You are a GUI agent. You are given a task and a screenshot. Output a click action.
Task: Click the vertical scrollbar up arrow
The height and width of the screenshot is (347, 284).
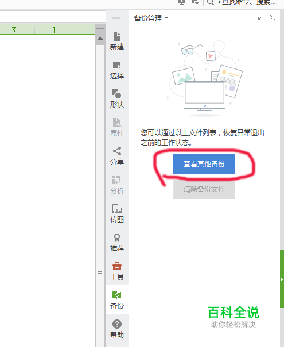(x=100, y=39)
